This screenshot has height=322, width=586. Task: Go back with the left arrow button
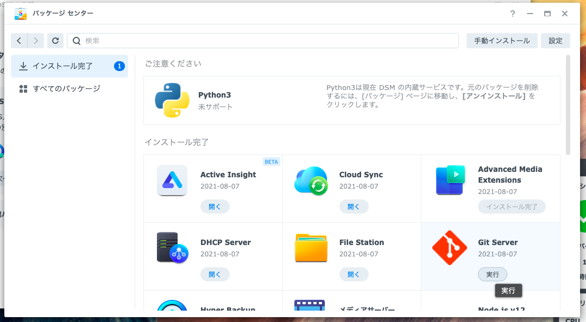point(19,41)
